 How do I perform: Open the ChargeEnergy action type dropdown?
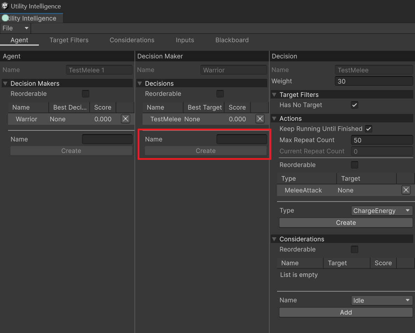click(x=382, y=211)
